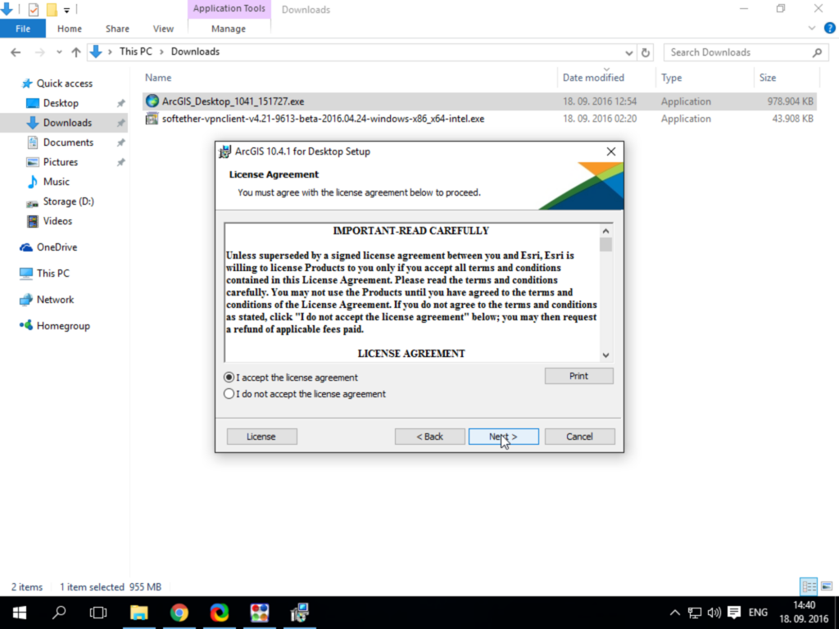839x629 pixels.
Task: Click Next in ArcGIS setup
Action: pos(504,437)
